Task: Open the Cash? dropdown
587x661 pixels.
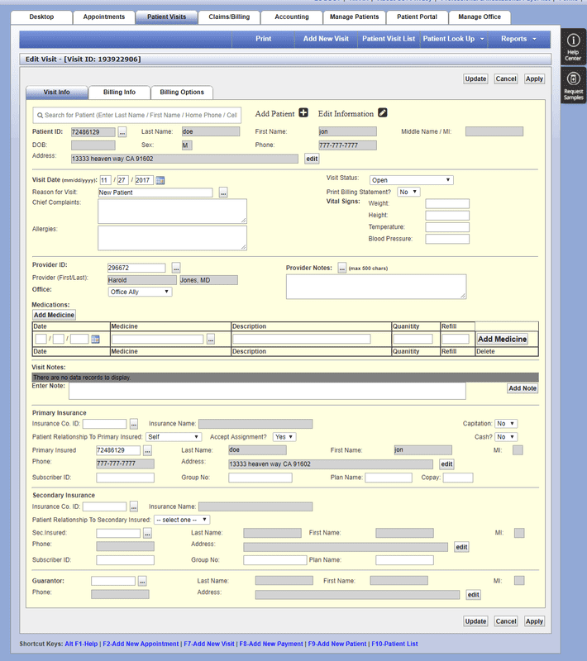Action: click(x=506, y=437)
